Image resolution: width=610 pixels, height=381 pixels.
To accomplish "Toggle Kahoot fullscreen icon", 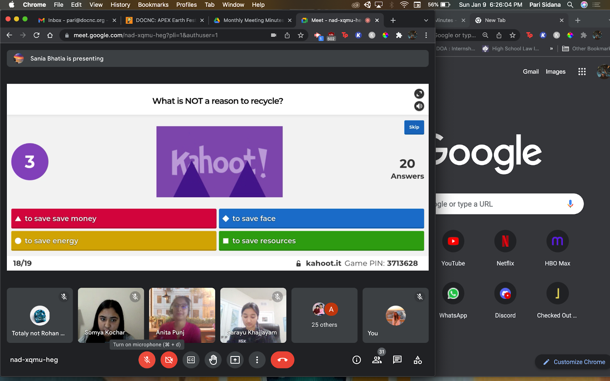I will point(419,94).
